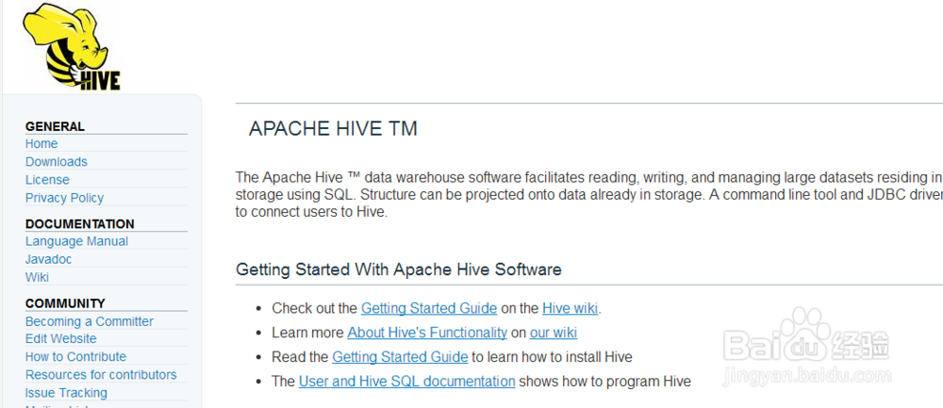Click the GENERAL section heading
Screen dimensions: 943x408
coord(55,127)
